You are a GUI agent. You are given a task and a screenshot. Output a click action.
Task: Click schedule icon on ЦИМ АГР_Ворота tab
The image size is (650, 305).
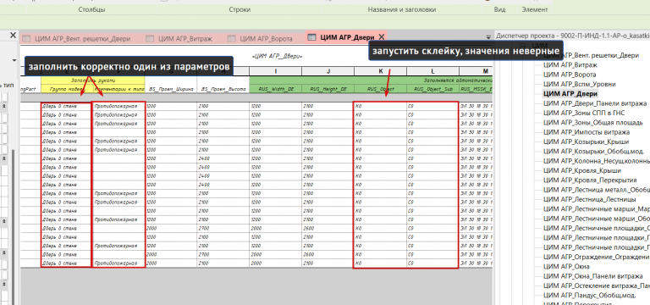pyautogui.click(x=231, y=39)
